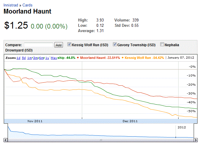Viewport: 201px width, 146px height.
Task: Open the Innistrad breadcrumb link
Action: coord(11,5)
